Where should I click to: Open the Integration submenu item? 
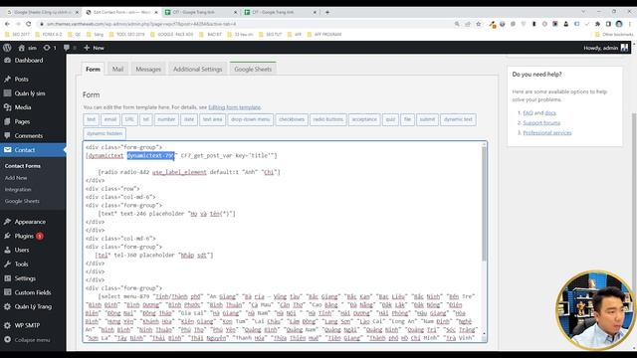(18, 190)
